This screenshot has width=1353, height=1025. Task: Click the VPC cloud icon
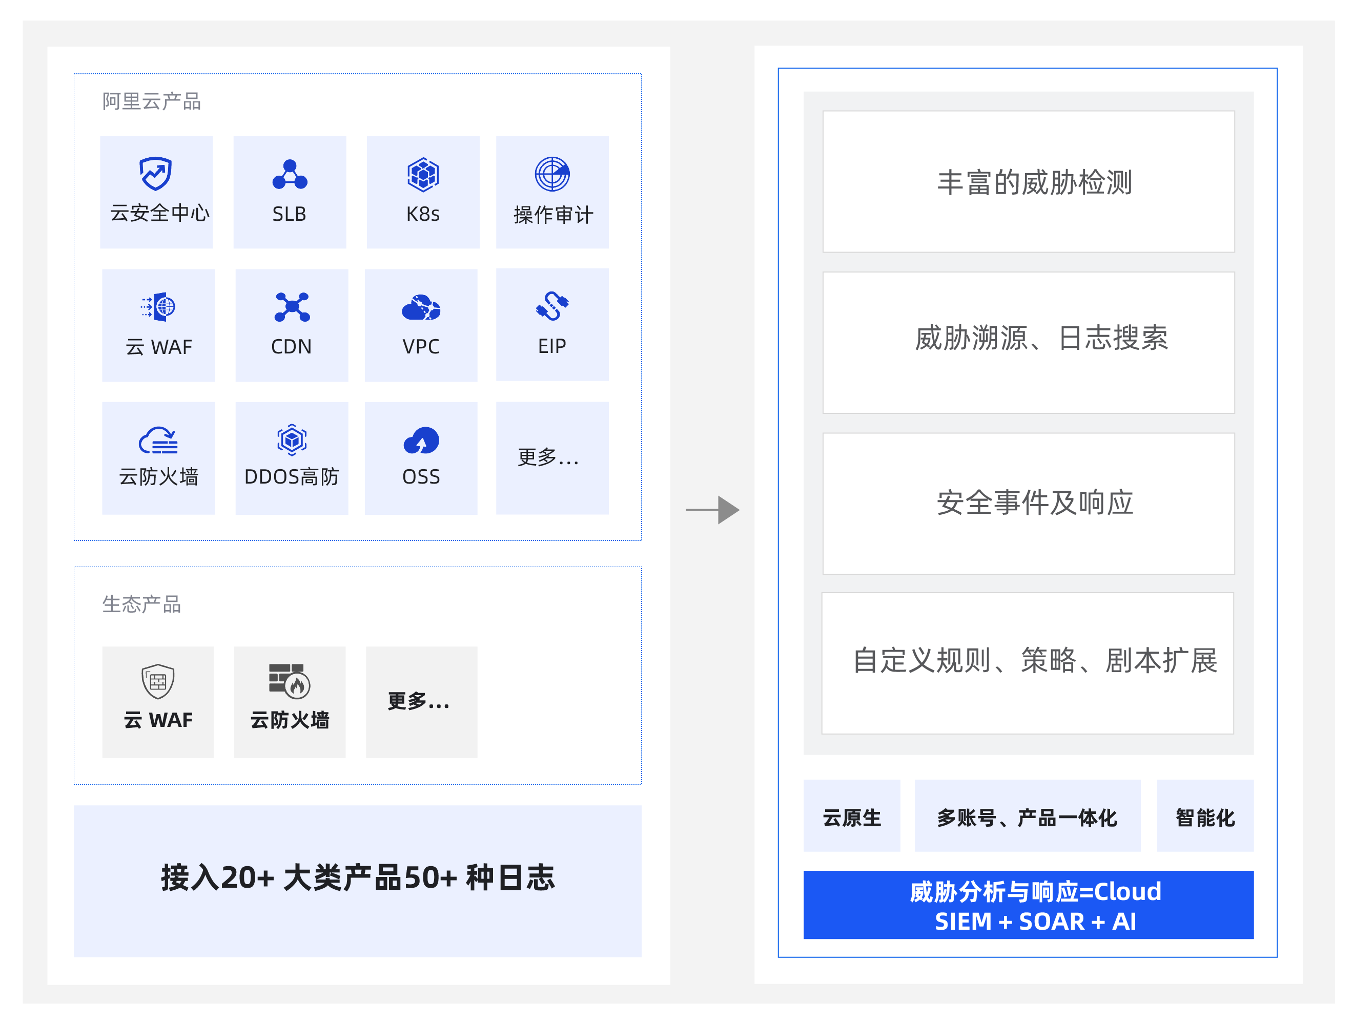tap(421, 307)
